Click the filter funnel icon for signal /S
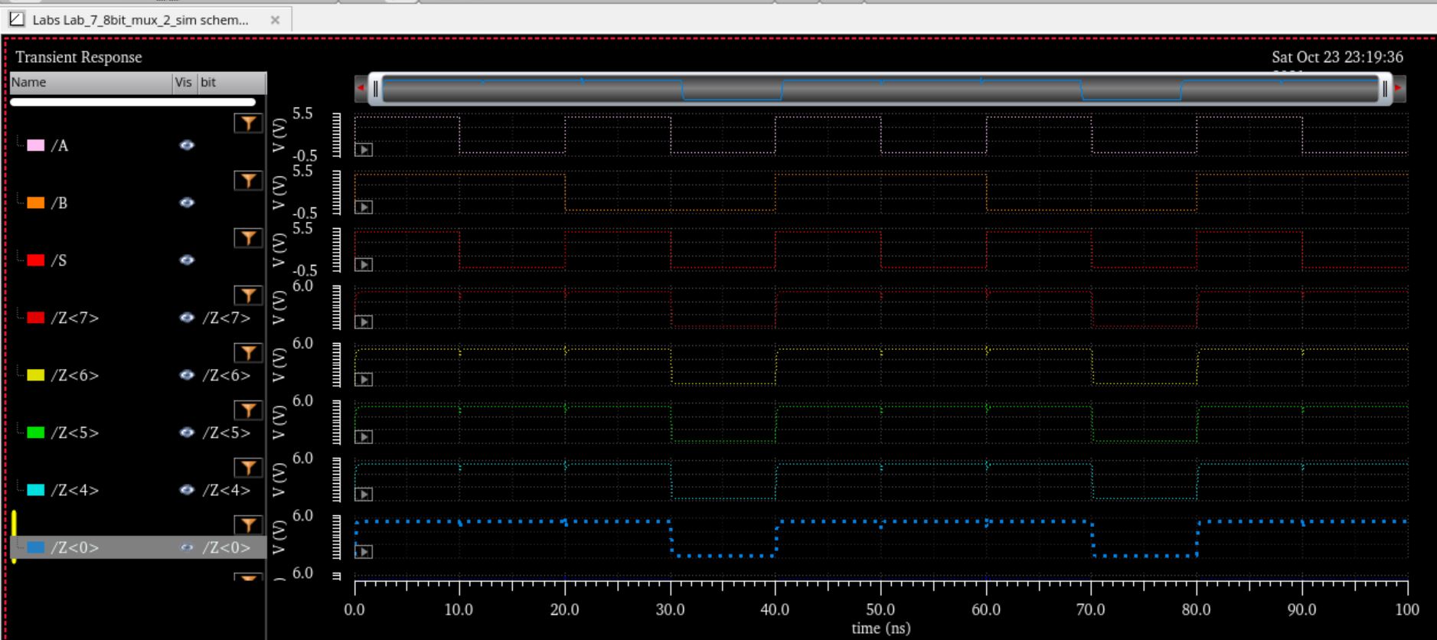The image size is (1437, 640). [248, 238]
